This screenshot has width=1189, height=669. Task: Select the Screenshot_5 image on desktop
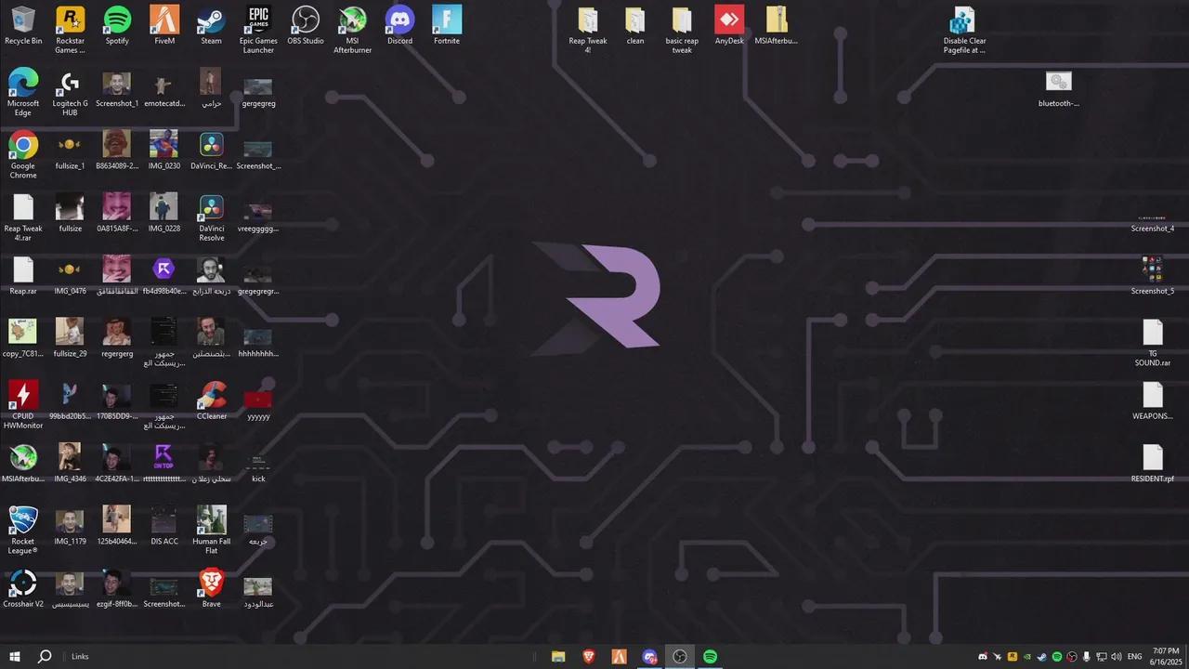[1153, 276]
